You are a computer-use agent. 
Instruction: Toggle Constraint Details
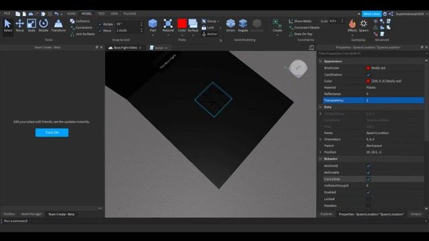click(x=304, y=27)
